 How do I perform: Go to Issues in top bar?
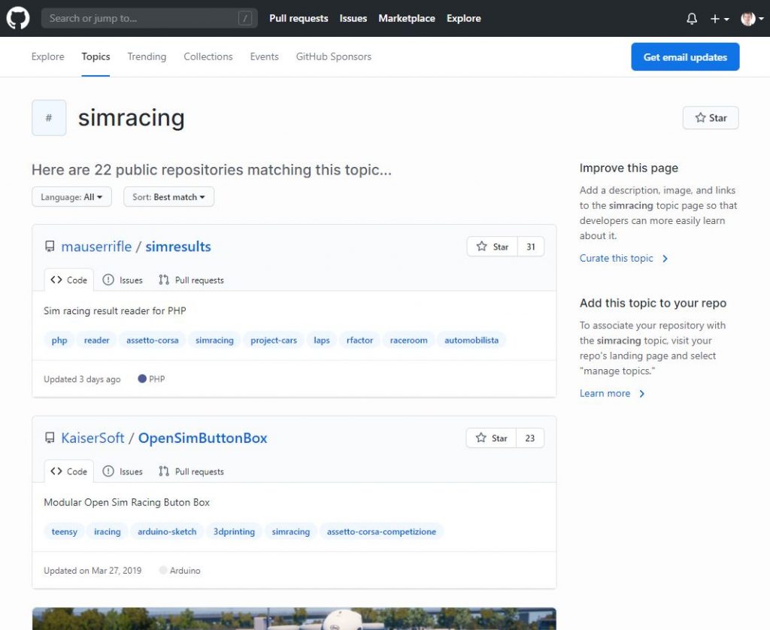[x=353, y=18]
